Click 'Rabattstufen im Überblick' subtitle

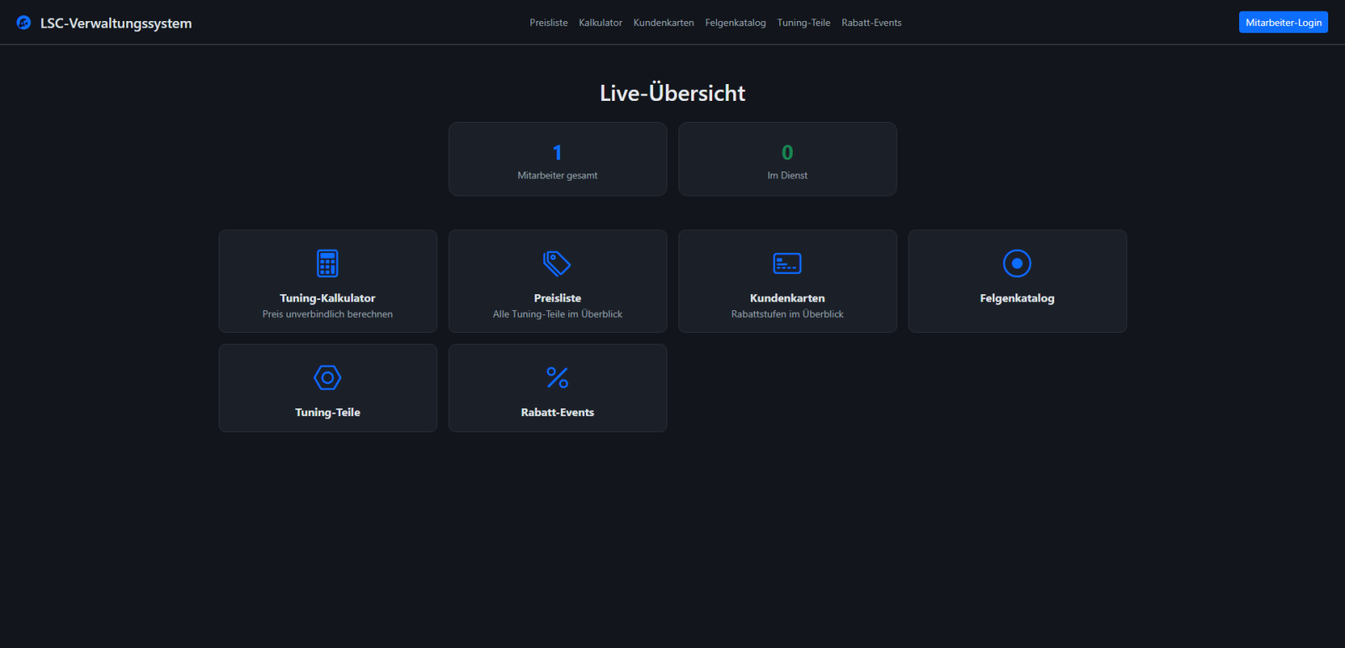(788, 314)
